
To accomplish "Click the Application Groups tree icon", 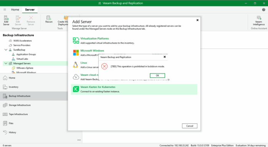I will 13,54.
